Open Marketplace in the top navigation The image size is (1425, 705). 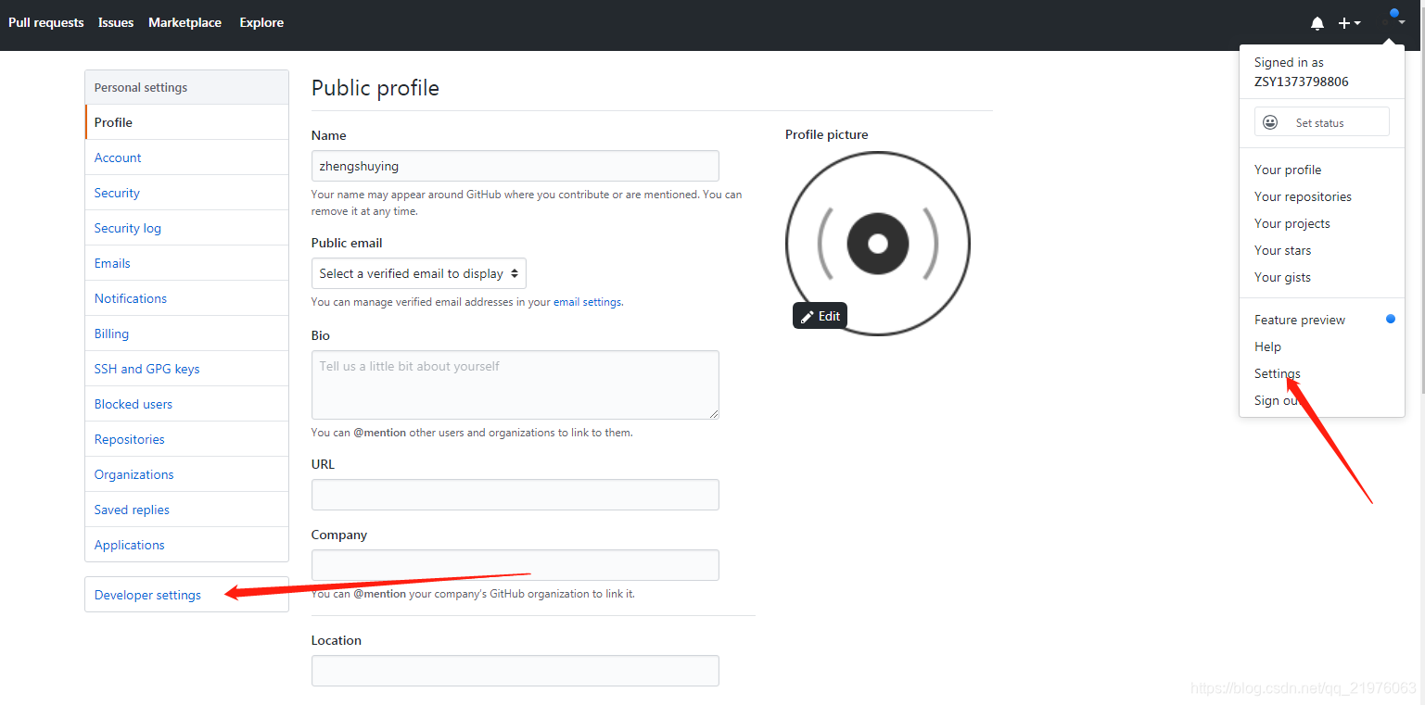[x=184, y=22]
